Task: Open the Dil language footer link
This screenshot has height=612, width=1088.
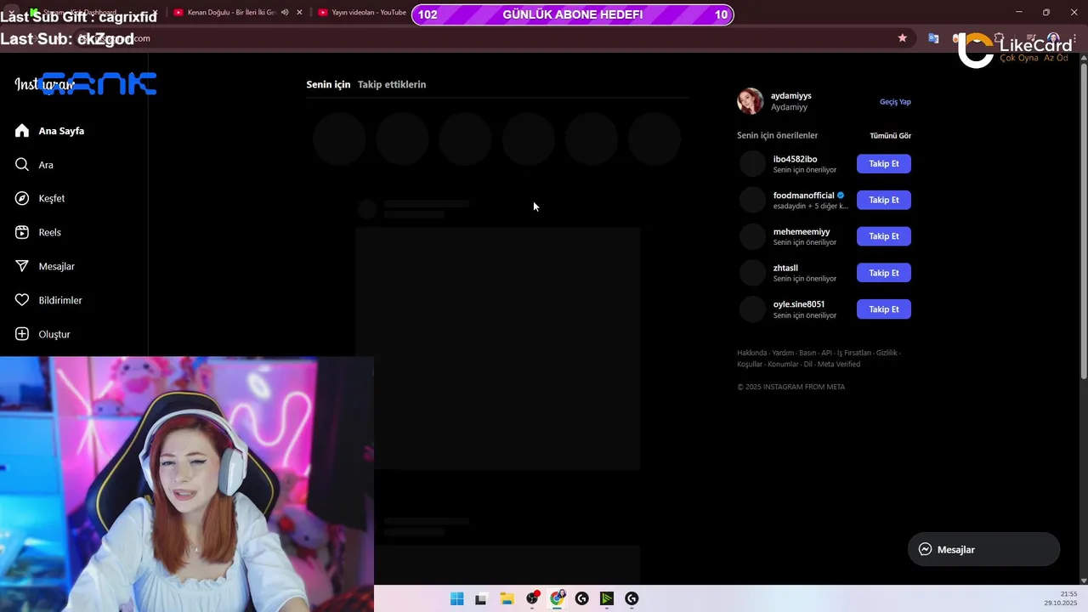Action: 808,364
